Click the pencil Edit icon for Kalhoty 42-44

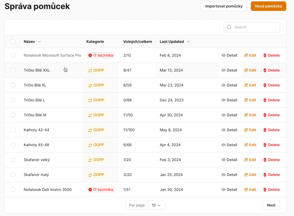pos(246,130)
